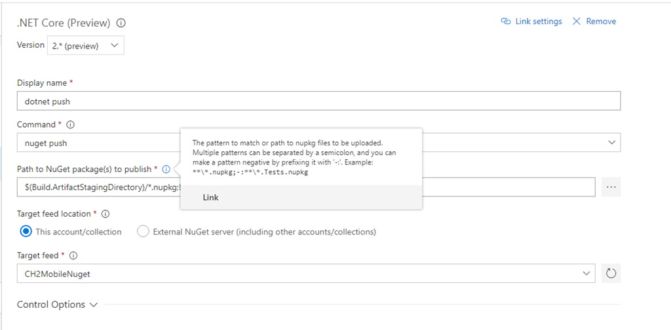
Task: Expand the nuget push Command dropdown
Action: [611, 142]
